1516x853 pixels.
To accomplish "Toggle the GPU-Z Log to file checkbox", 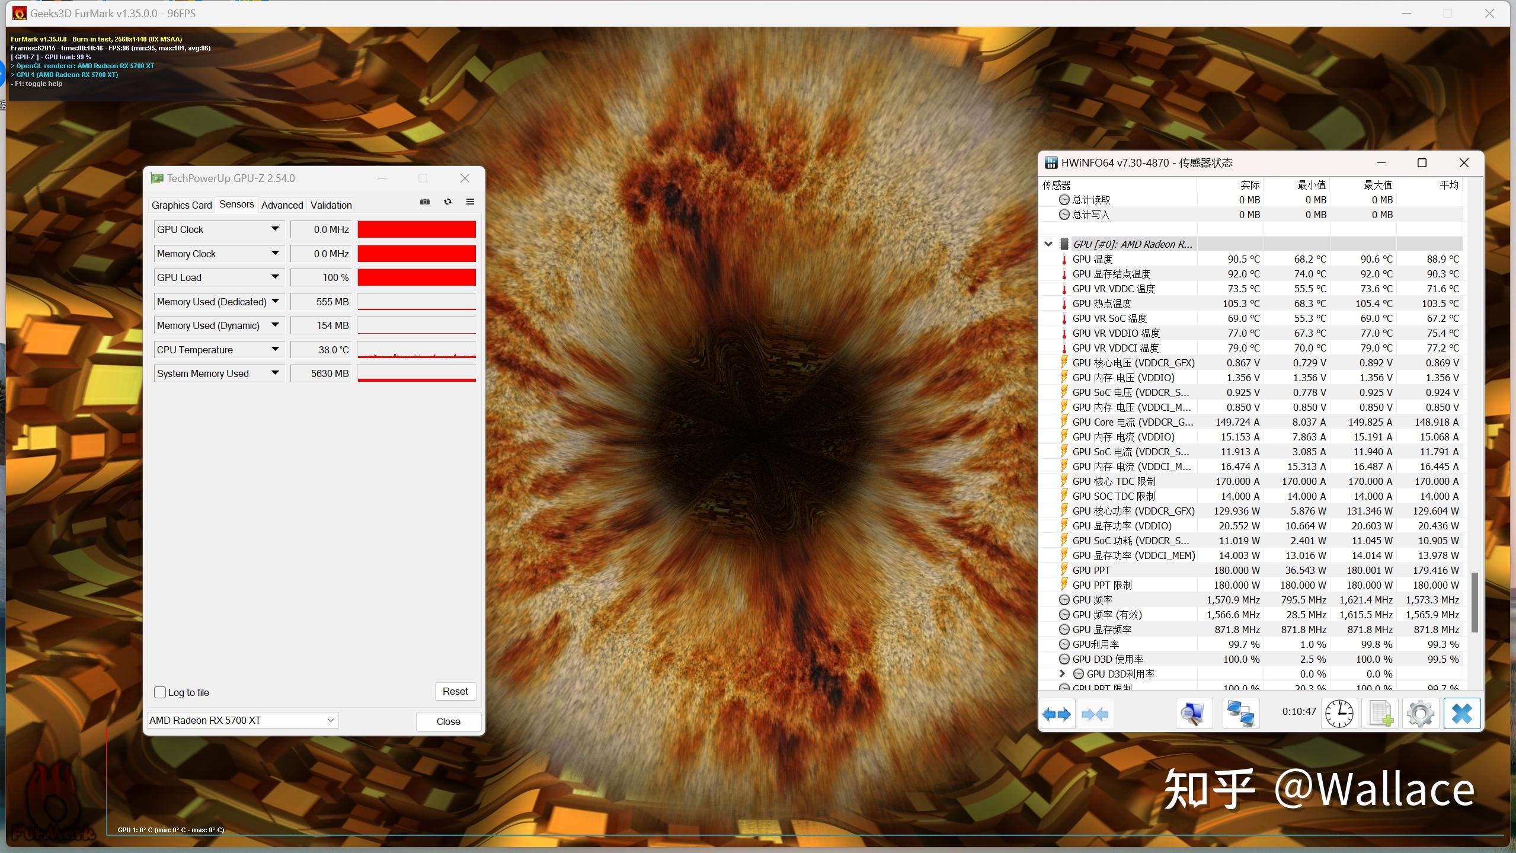I will point(161,691).
